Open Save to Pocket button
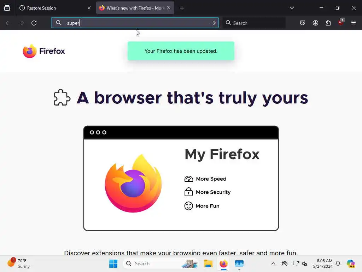 click(303, 23)
